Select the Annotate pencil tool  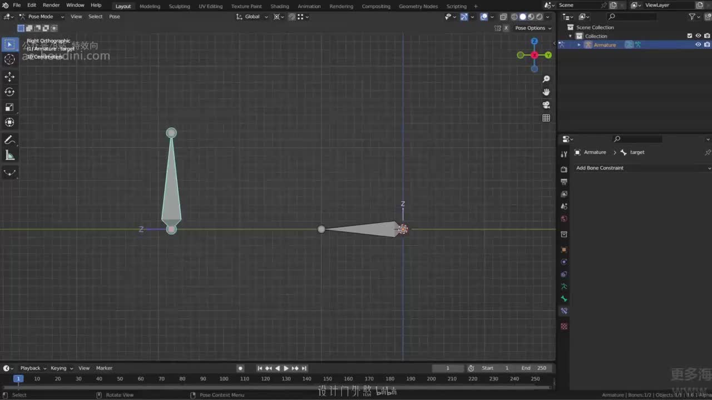tap(9, 140)
